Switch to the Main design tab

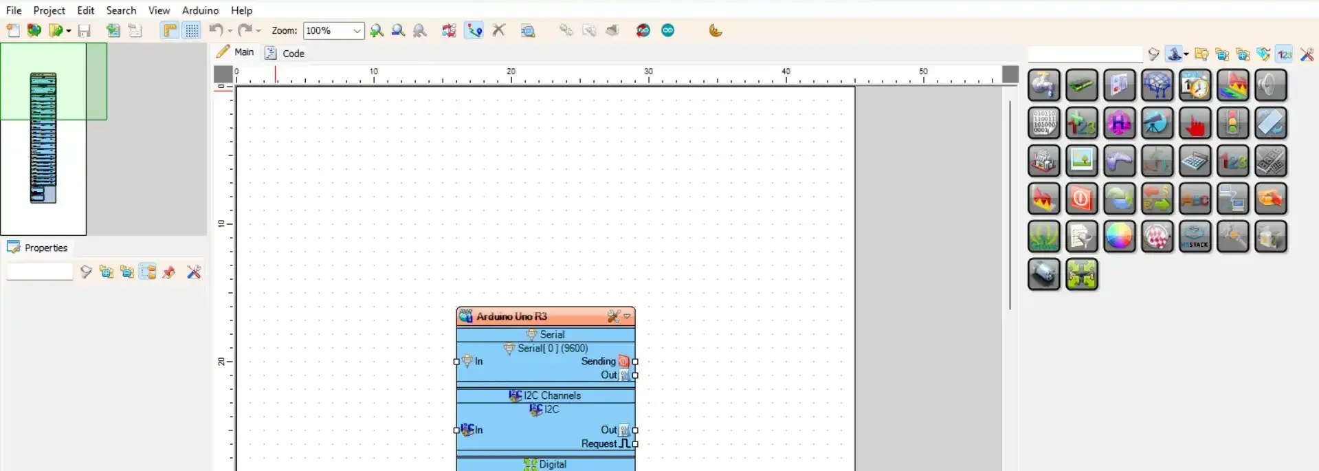pos(236,52)
